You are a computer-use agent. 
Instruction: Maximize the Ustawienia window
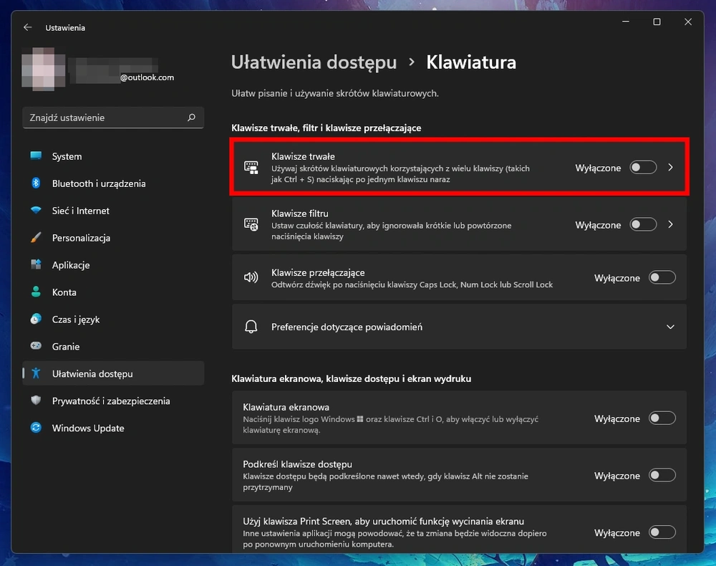pyautogui.click(x=657, y=21)
